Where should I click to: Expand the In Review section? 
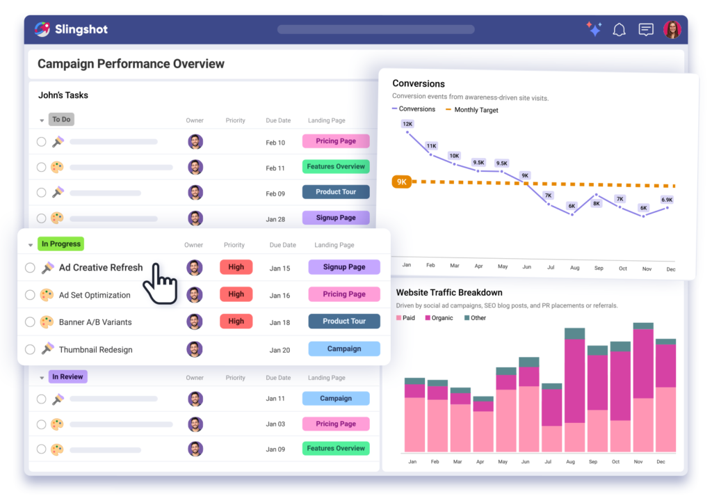coord(42,376)
